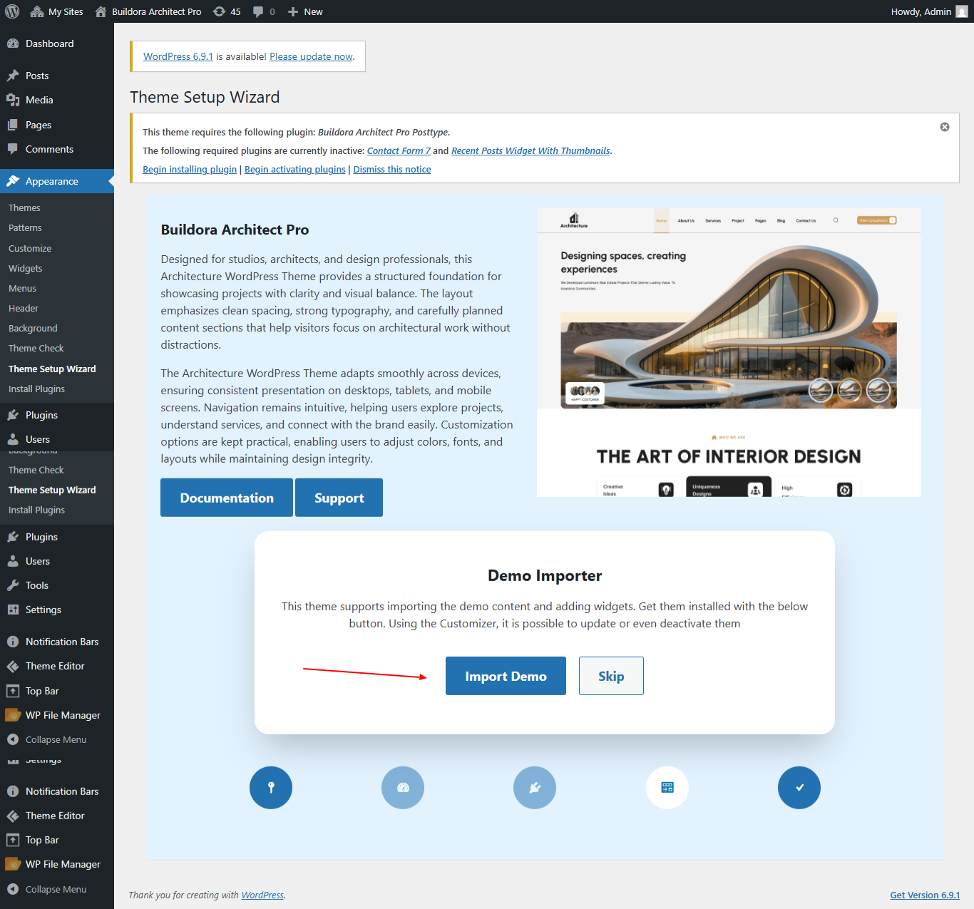Click the Import Demo button

(506, 676)
